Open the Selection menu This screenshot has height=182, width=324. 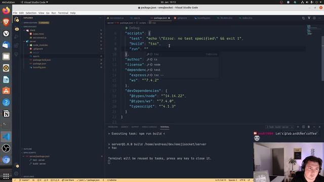pos(31,13)
